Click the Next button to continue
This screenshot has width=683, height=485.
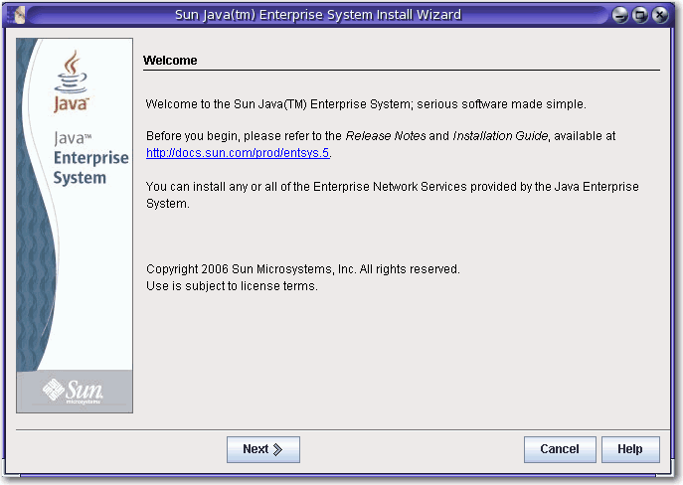(263, 449)
